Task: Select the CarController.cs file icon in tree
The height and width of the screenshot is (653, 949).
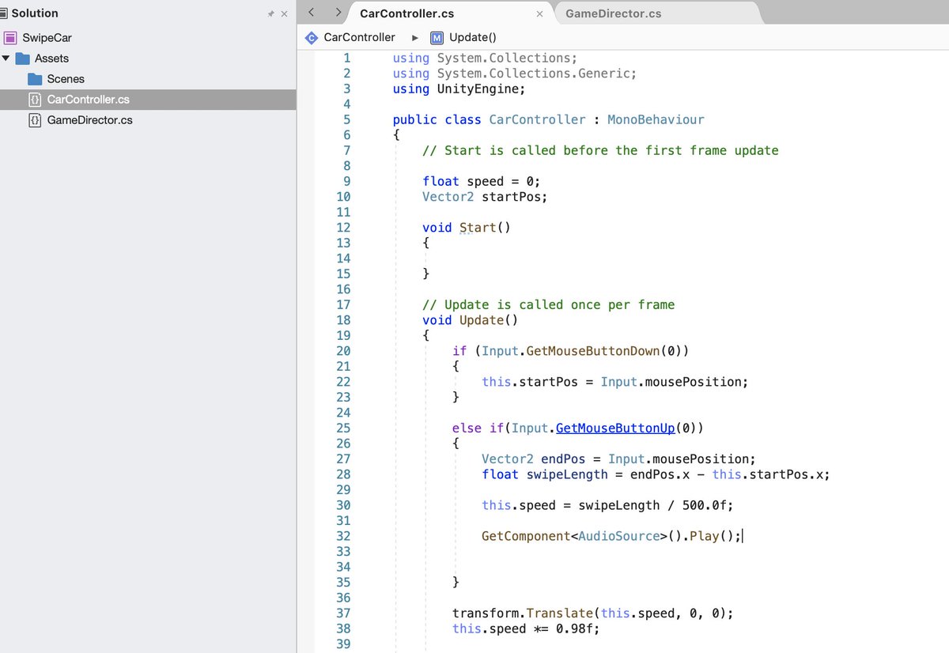Action: [x=35, y=100]
